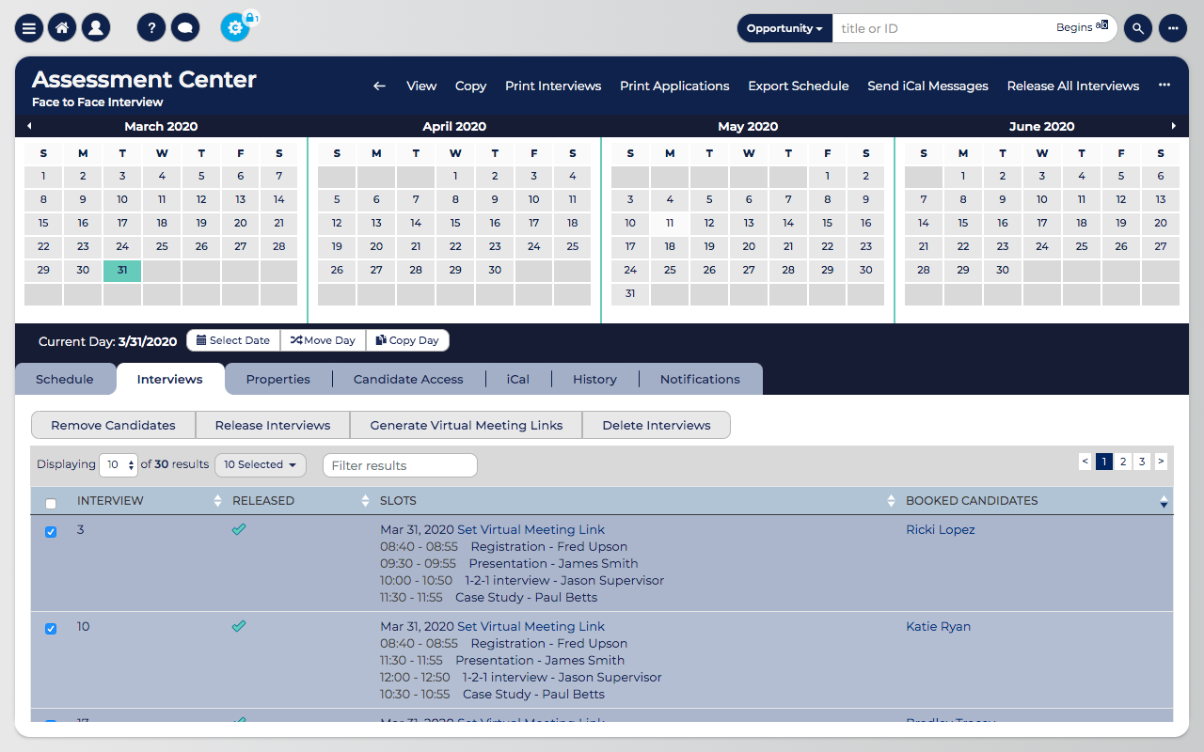This screenshot has height=752, width=1204.
Task: Click the released checkmark for interview 3
Action: [x=239, y=529]
